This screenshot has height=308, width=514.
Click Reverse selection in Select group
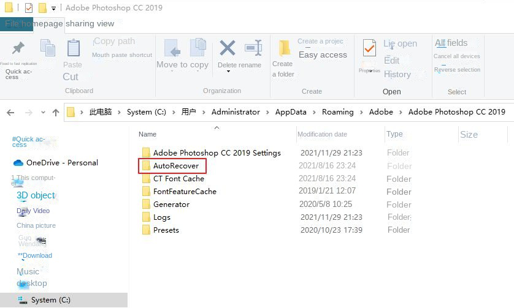tap(457, 70)
